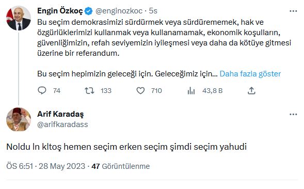Screen dimensions: 304x189
Task: Click the reply icon on Engin Özkoç's tweet
Action: 42,90
